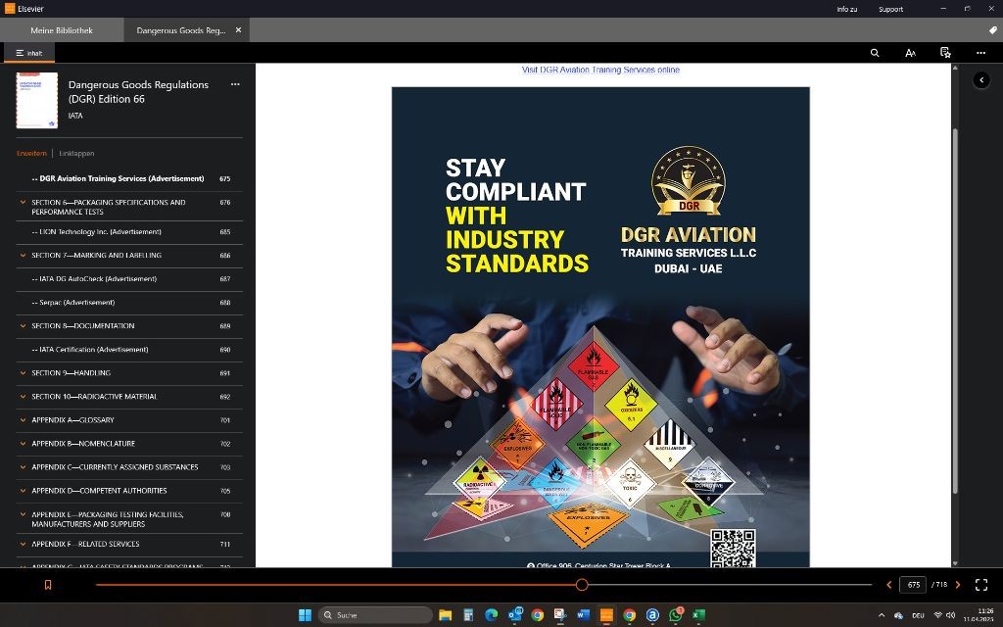Open the font size (AA) settings
The image size is (1003, 627).
[910, 53]
